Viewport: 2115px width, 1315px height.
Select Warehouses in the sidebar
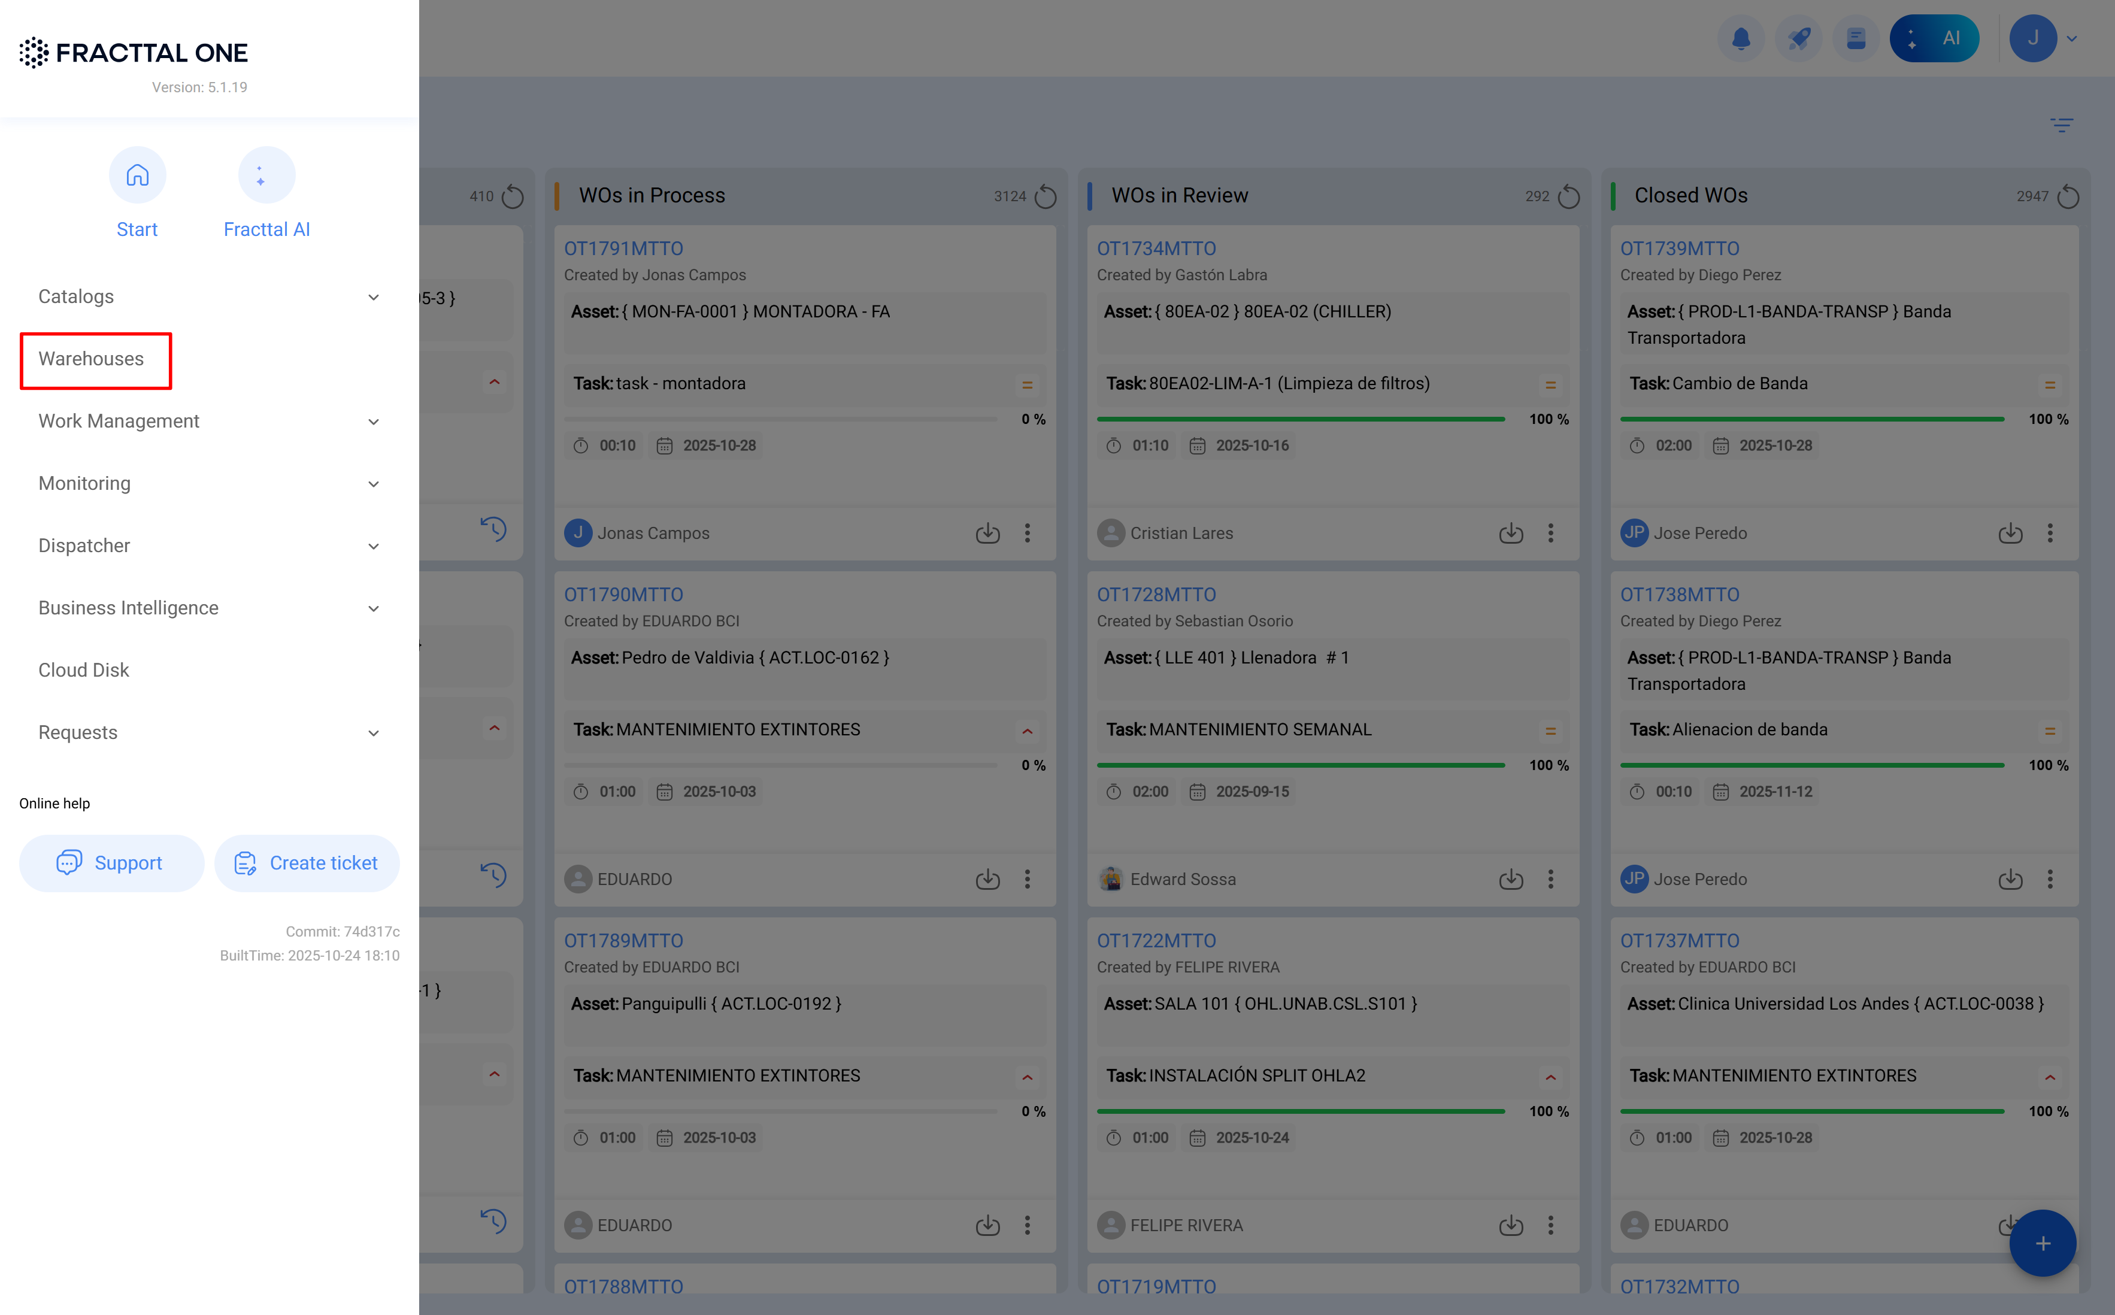click(91, 359)
